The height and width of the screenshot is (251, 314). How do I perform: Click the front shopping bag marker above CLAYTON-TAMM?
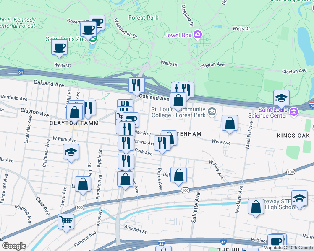click(74, 113)
